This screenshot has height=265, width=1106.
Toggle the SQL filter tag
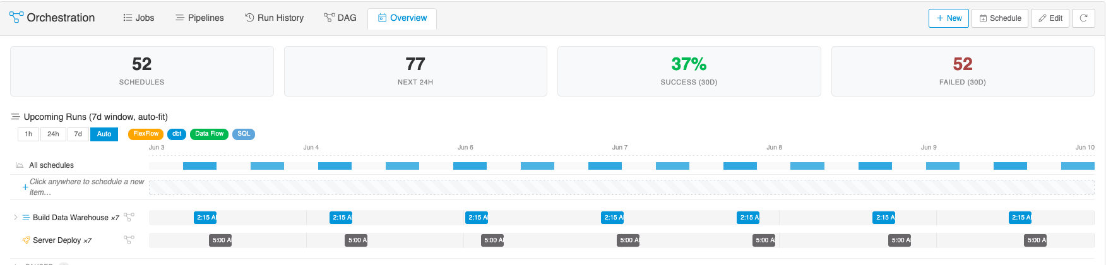coord(244,134)
